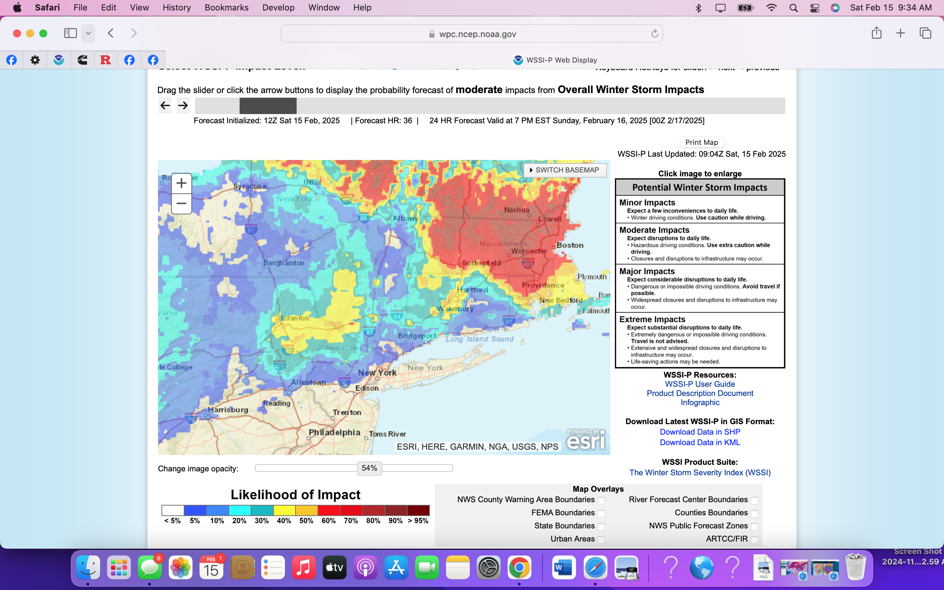Show the Safari sidebar
This screenshot has height=590, width=944.
click(70, 33)
